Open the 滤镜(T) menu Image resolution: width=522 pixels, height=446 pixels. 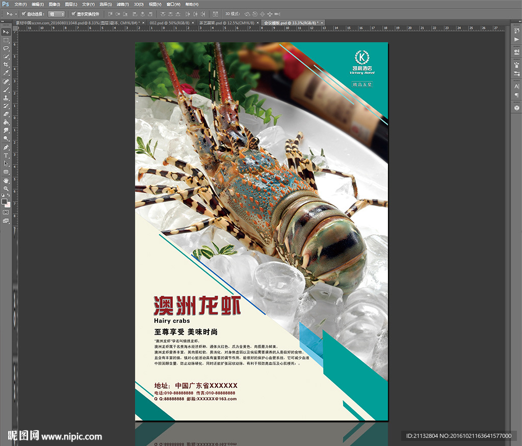[x=122, y=4]
